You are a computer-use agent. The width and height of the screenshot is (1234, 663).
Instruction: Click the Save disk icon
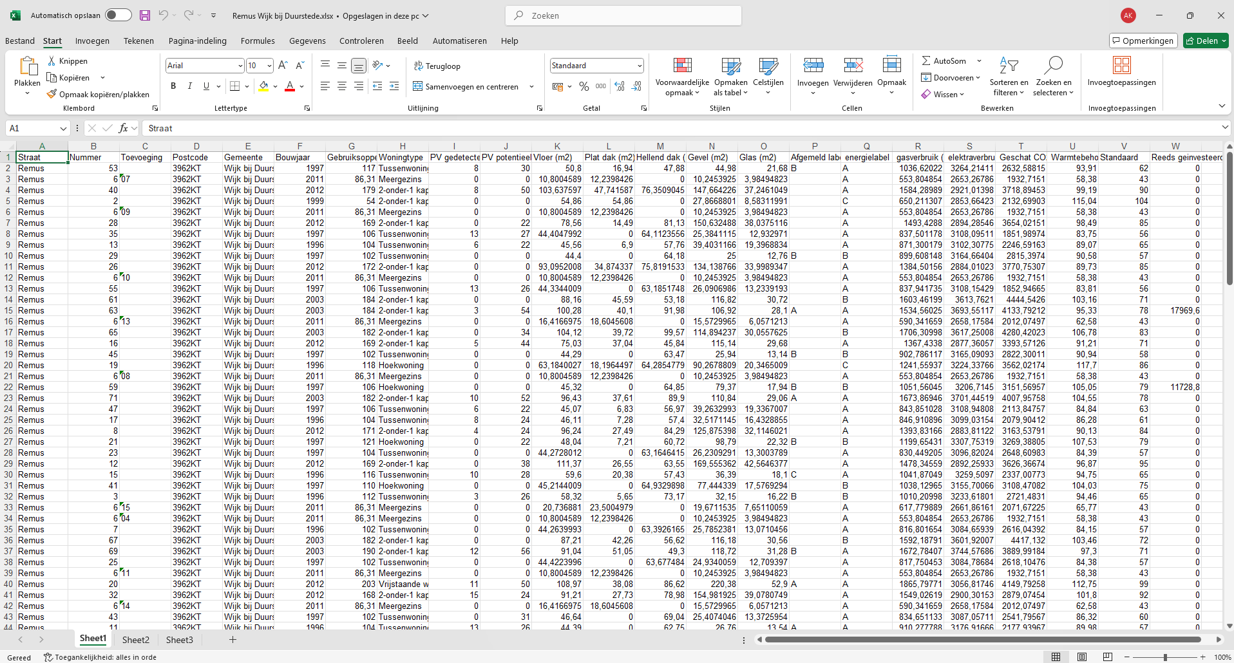[x=145, y=15]
